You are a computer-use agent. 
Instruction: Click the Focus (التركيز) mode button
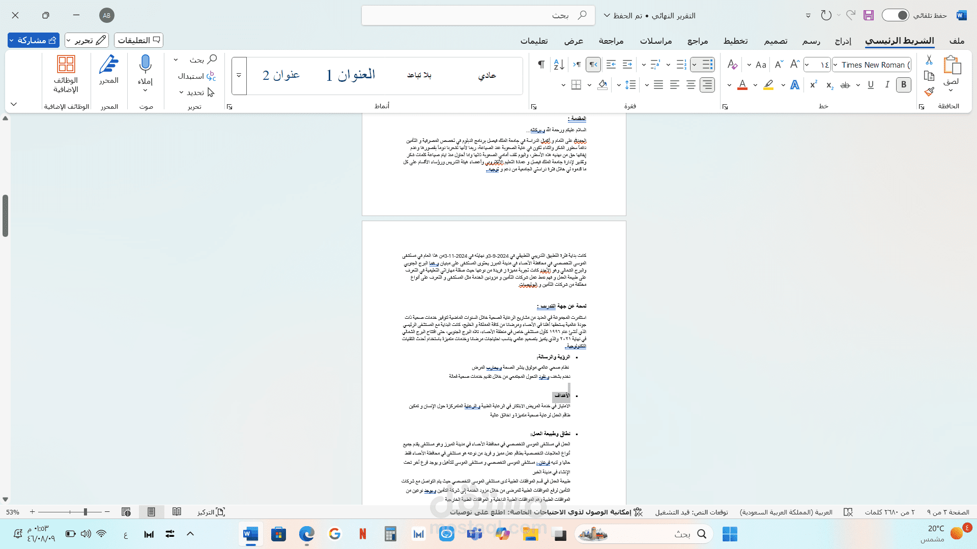211,512
